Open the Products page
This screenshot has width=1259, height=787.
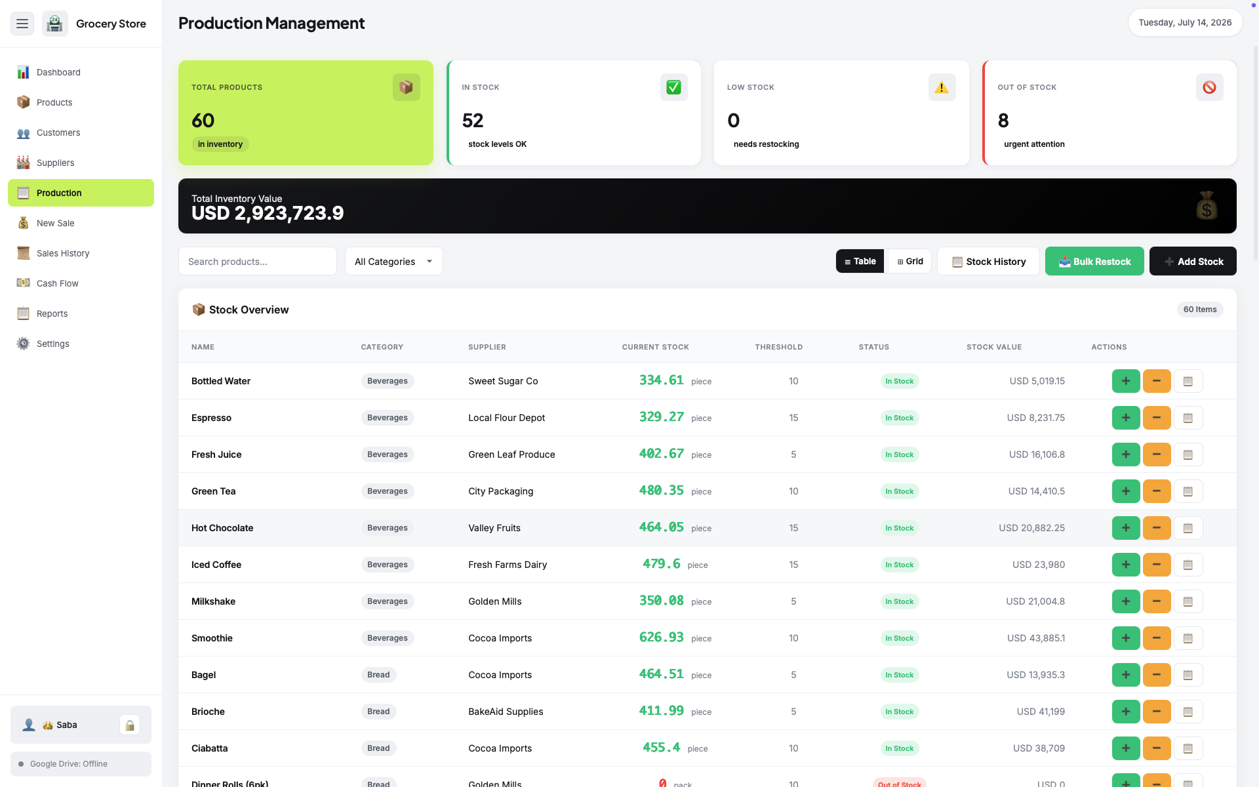(x=81, y=102)
